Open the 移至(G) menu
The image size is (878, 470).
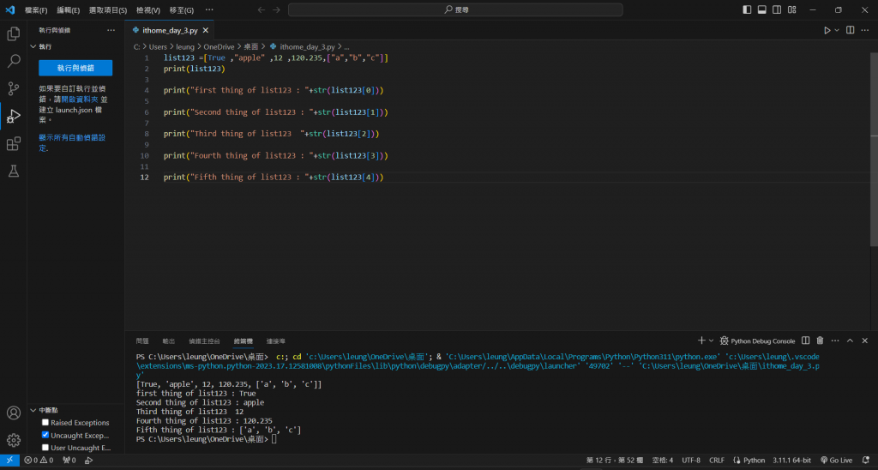pyautogui.click(x=182, y=10)
